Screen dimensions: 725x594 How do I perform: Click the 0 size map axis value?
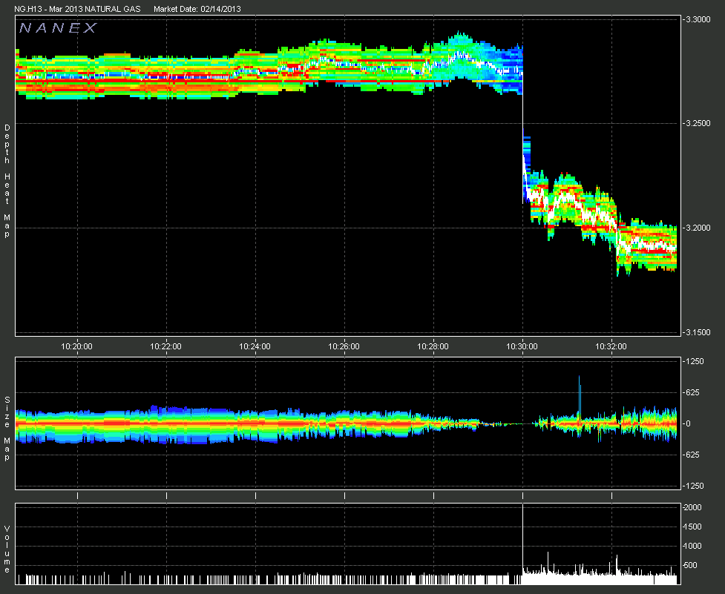[x=688, y=423]
